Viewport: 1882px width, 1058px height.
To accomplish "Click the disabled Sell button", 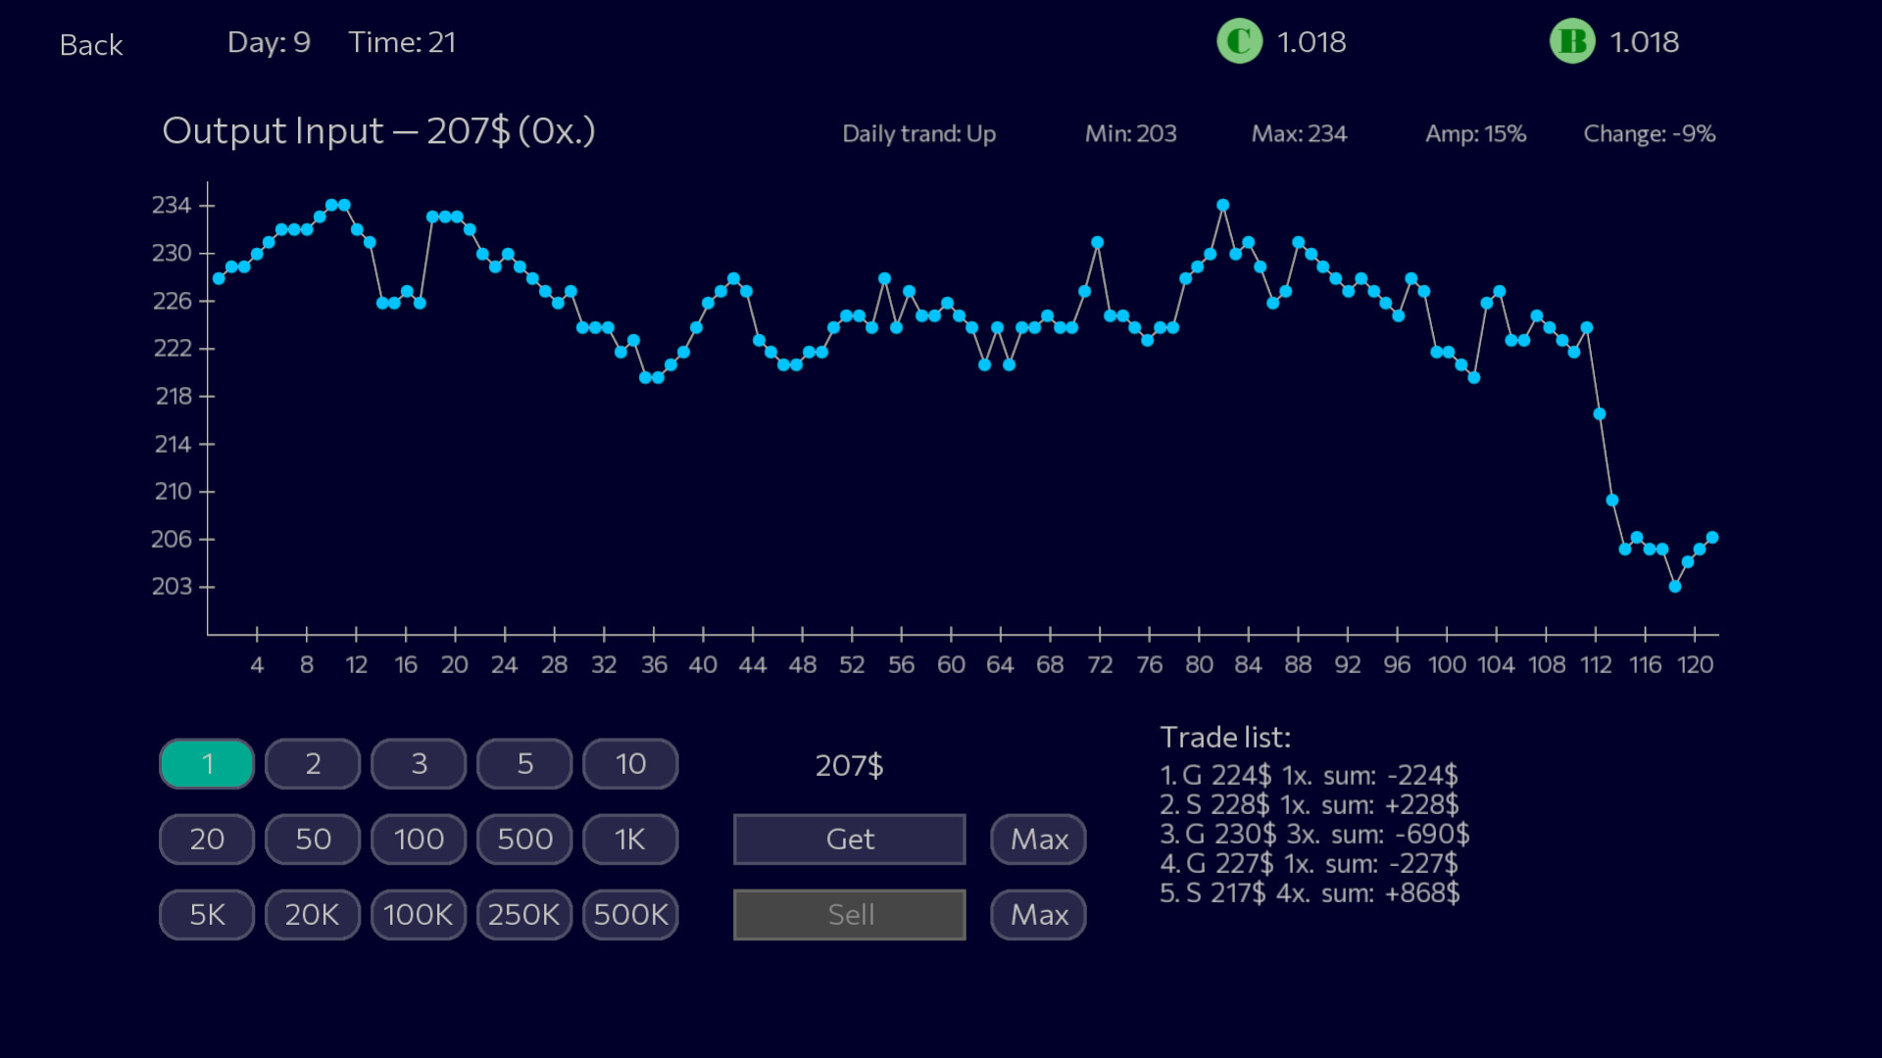I will (849, 914).
